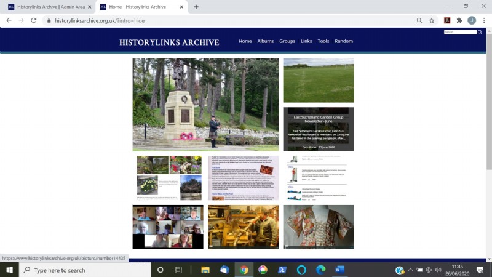Type in the site search field
Viewport: 492px width, 277px height.
(459, 31)
